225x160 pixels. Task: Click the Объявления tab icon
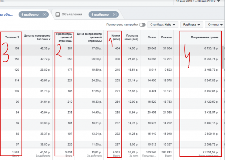coord(57,14)
